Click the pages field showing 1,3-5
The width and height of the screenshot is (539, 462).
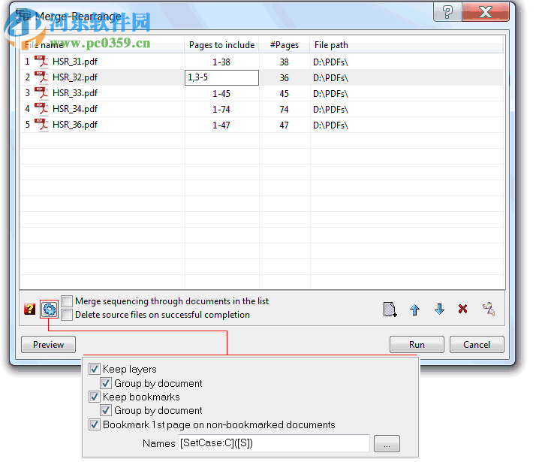click(221, 77)
